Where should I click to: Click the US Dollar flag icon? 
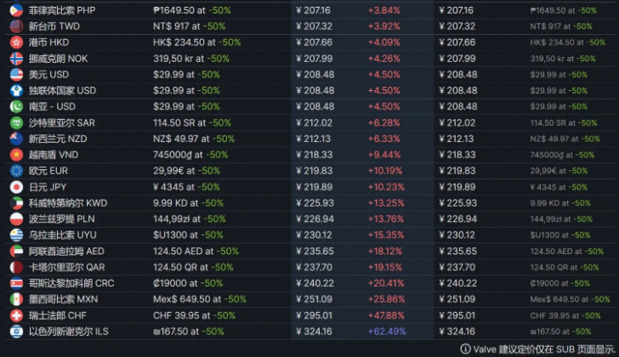[x=16, y=75]
